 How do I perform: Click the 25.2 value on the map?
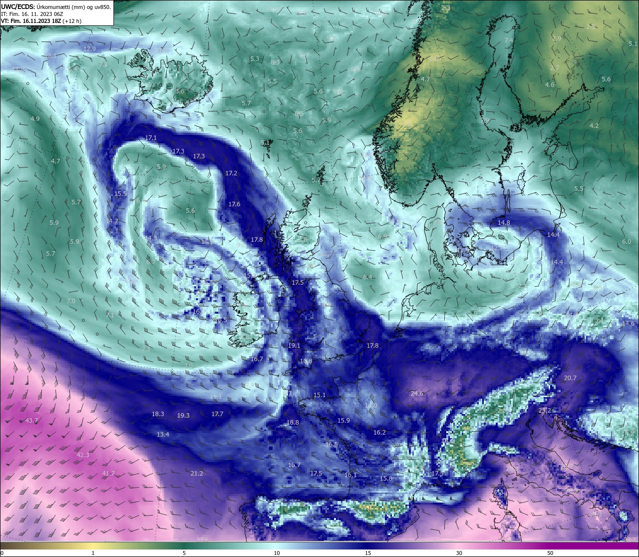pos(545,411)
